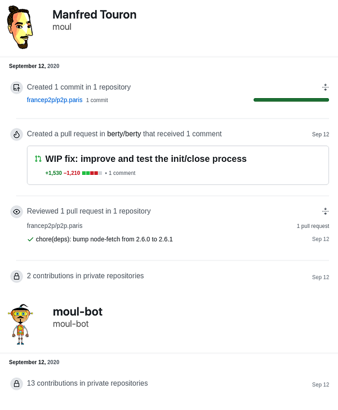Click the lock icon beside 13 contributions
This screenshot has height=410, width=338.
pos(16,383)
